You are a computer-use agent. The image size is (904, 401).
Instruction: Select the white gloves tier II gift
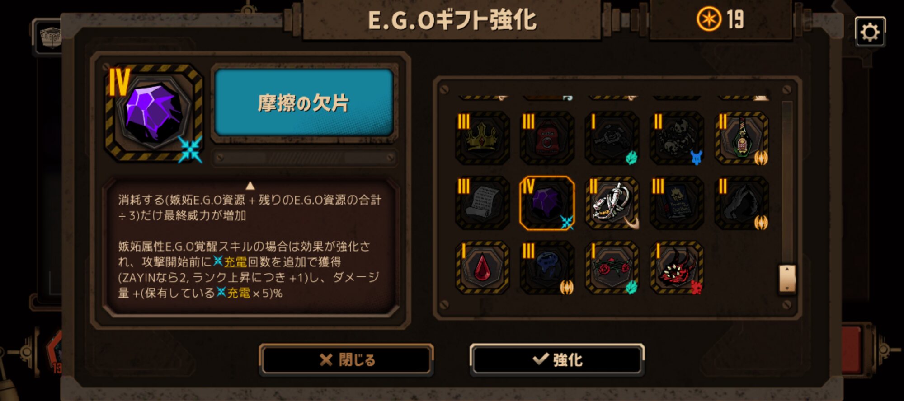612,203
